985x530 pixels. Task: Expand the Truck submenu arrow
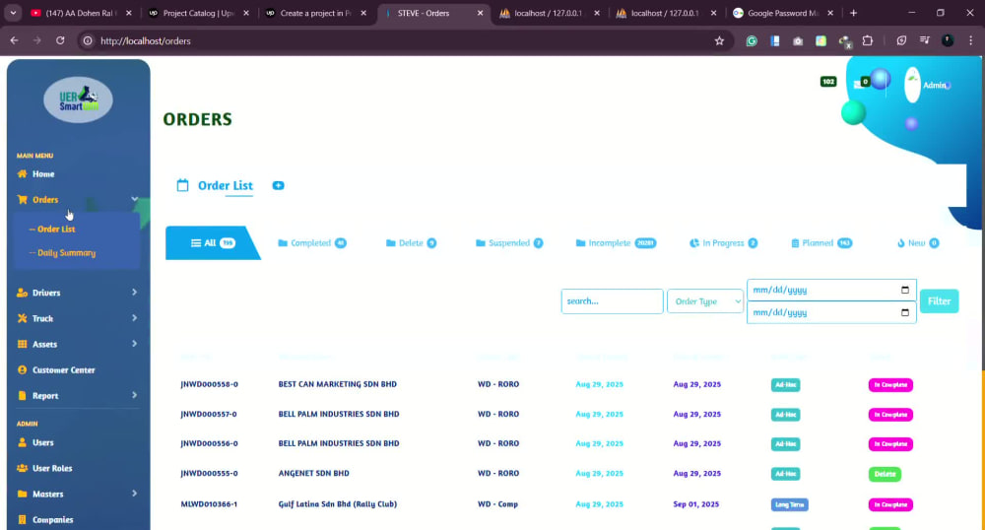134,318
